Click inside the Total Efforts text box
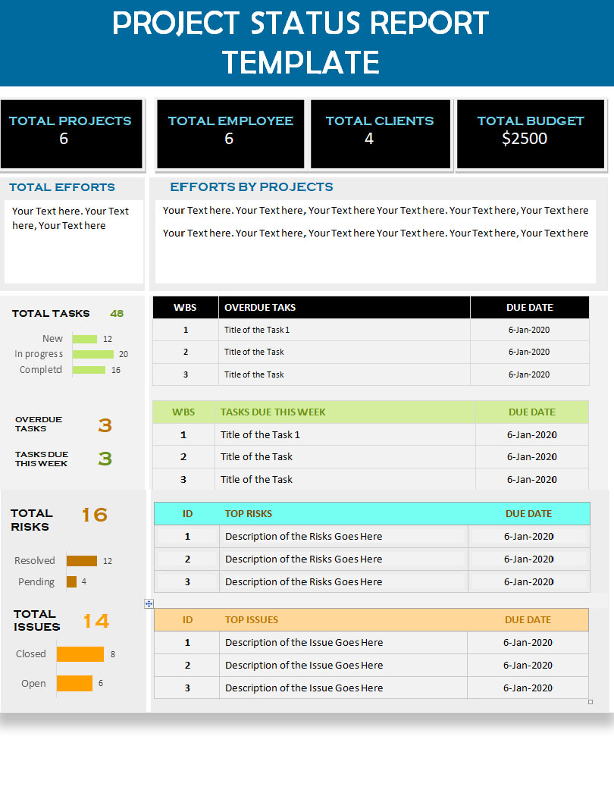614x799 pixels. tap(74, 241)
